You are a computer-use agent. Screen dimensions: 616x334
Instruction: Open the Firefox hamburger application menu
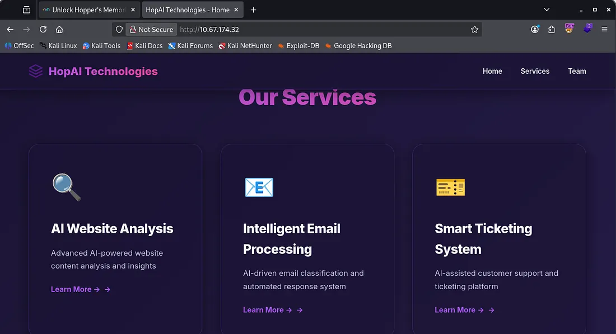(x=605, y=30)
